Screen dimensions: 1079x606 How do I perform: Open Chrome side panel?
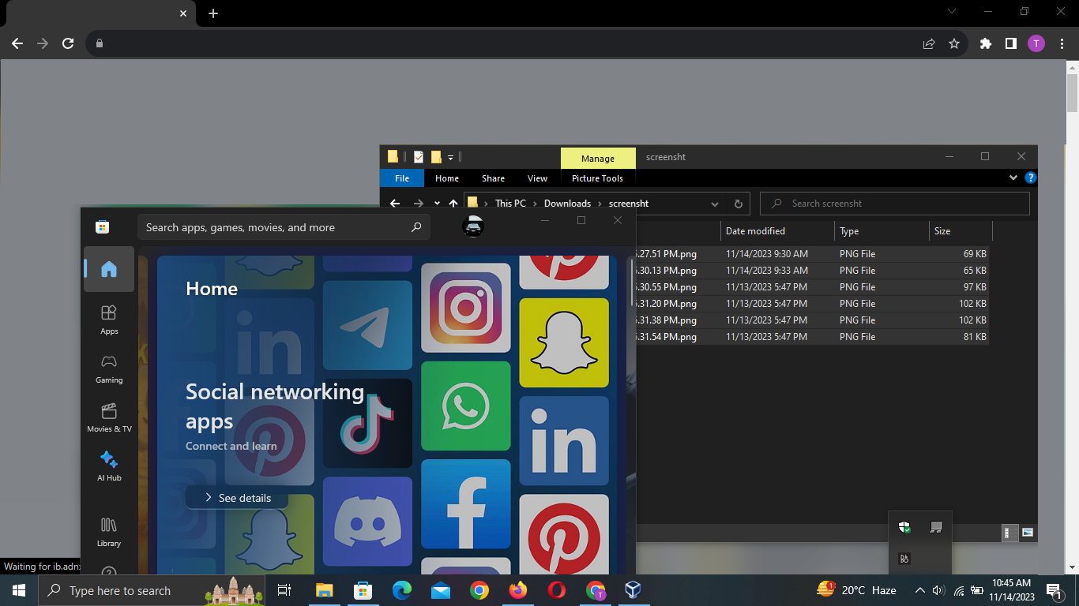(1010, 43)
